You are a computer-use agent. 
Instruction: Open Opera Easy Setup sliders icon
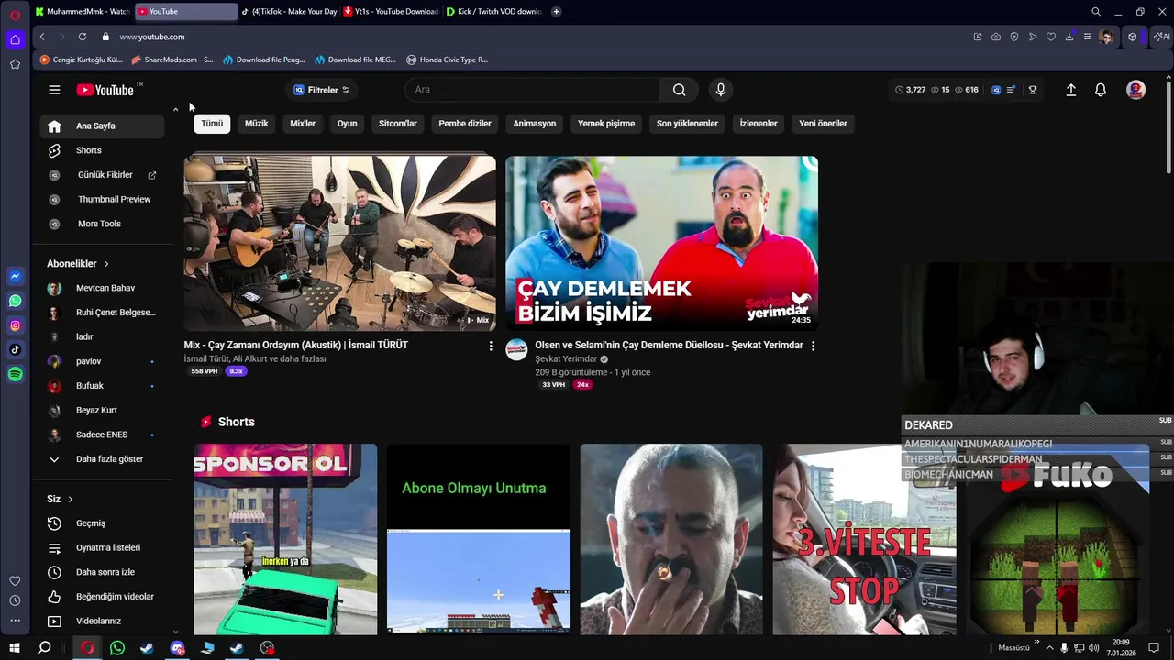coord(1088,37)
